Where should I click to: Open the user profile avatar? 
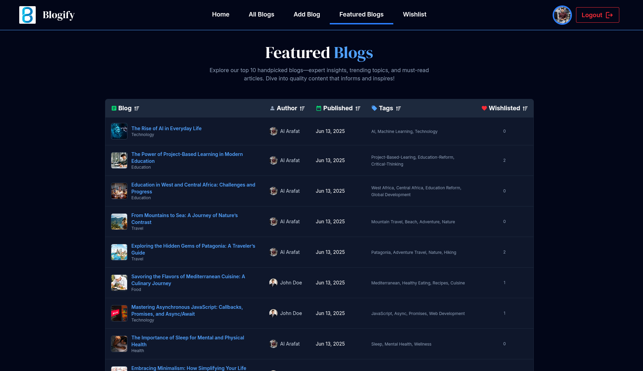(x=562, y=15)
